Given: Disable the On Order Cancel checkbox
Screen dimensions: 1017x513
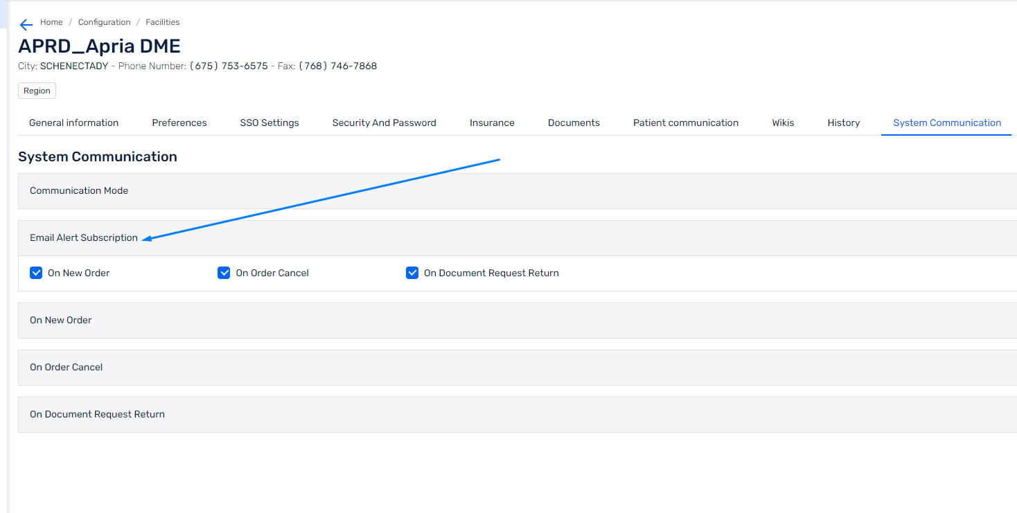Looking at the screenshot, I should pyautogui.click(x=224, y=273).
